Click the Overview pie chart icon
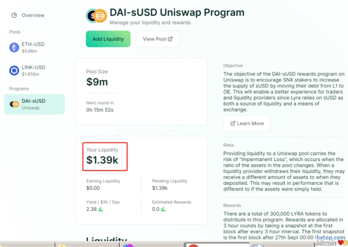 pos(14,15)
